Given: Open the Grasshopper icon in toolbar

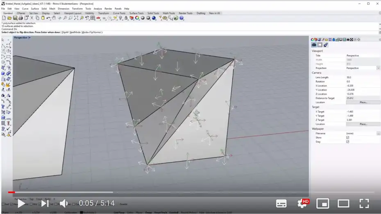Looking at the screenshot, I should (176, 18).
